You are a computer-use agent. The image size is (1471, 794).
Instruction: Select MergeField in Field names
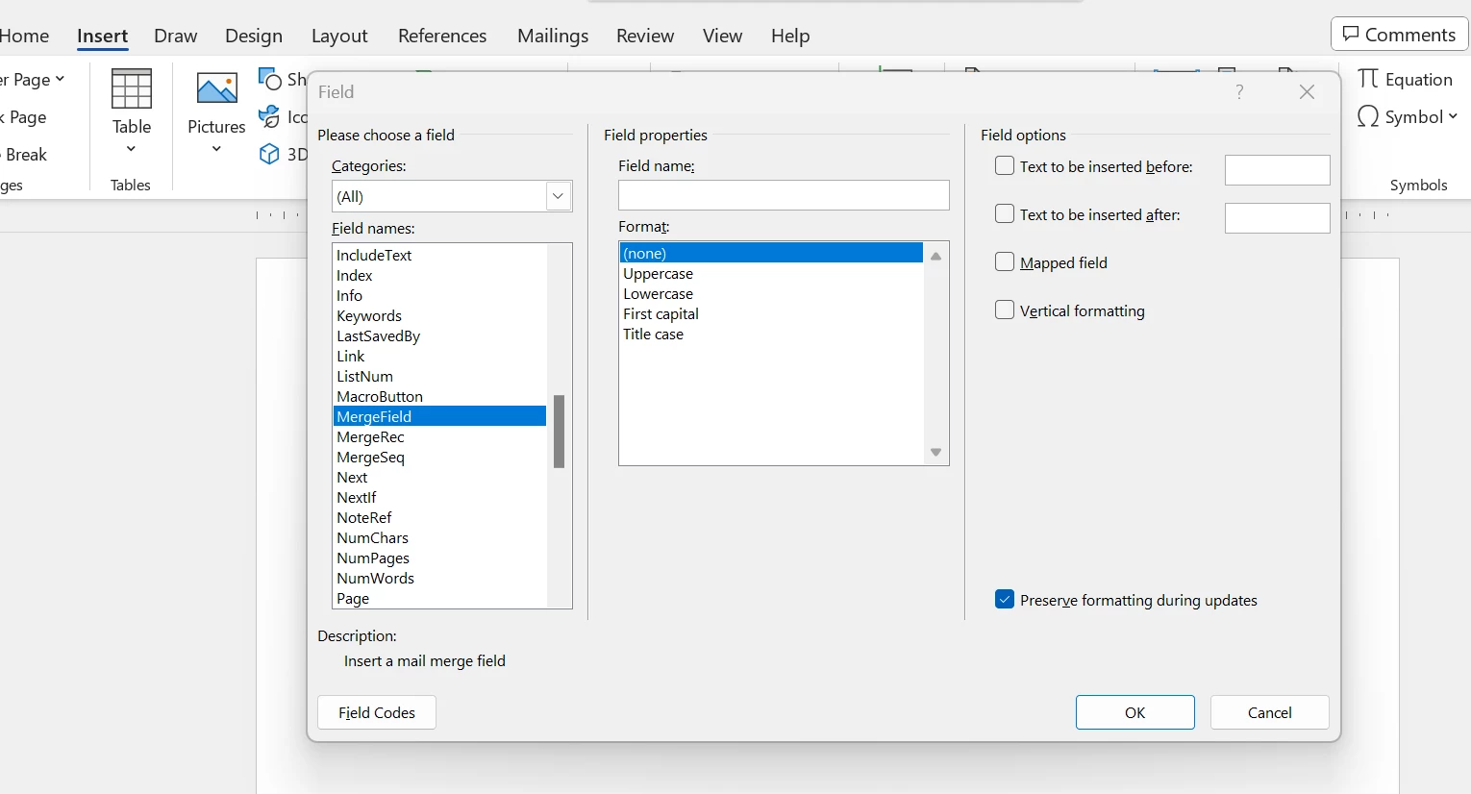(x=439, y=416)
